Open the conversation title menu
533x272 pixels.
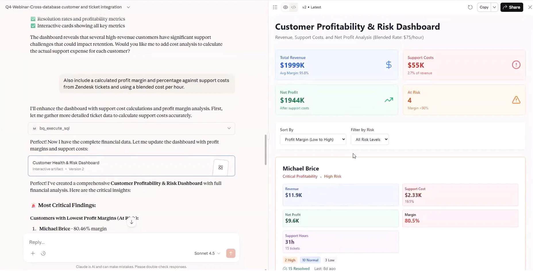click(x=128, y=7)
